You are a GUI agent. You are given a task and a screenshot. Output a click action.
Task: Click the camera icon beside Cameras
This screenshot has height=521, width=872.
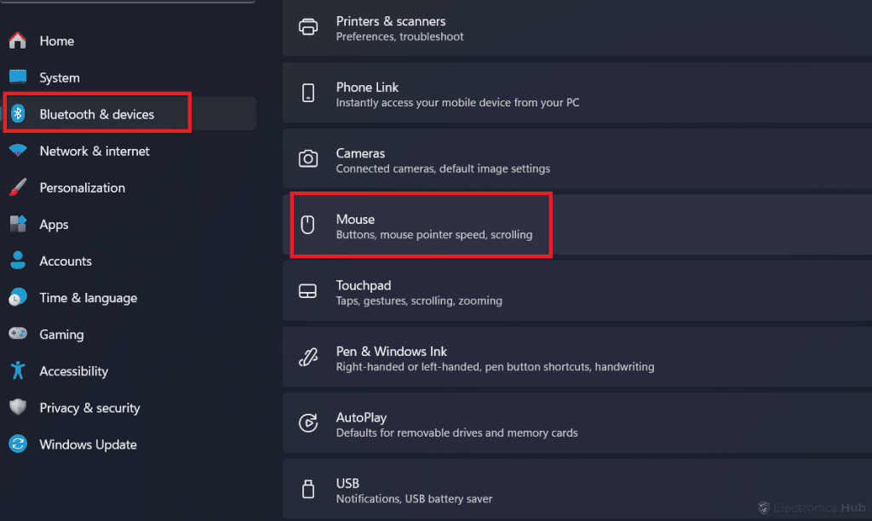pyautogui.click(x=308, y=159)
